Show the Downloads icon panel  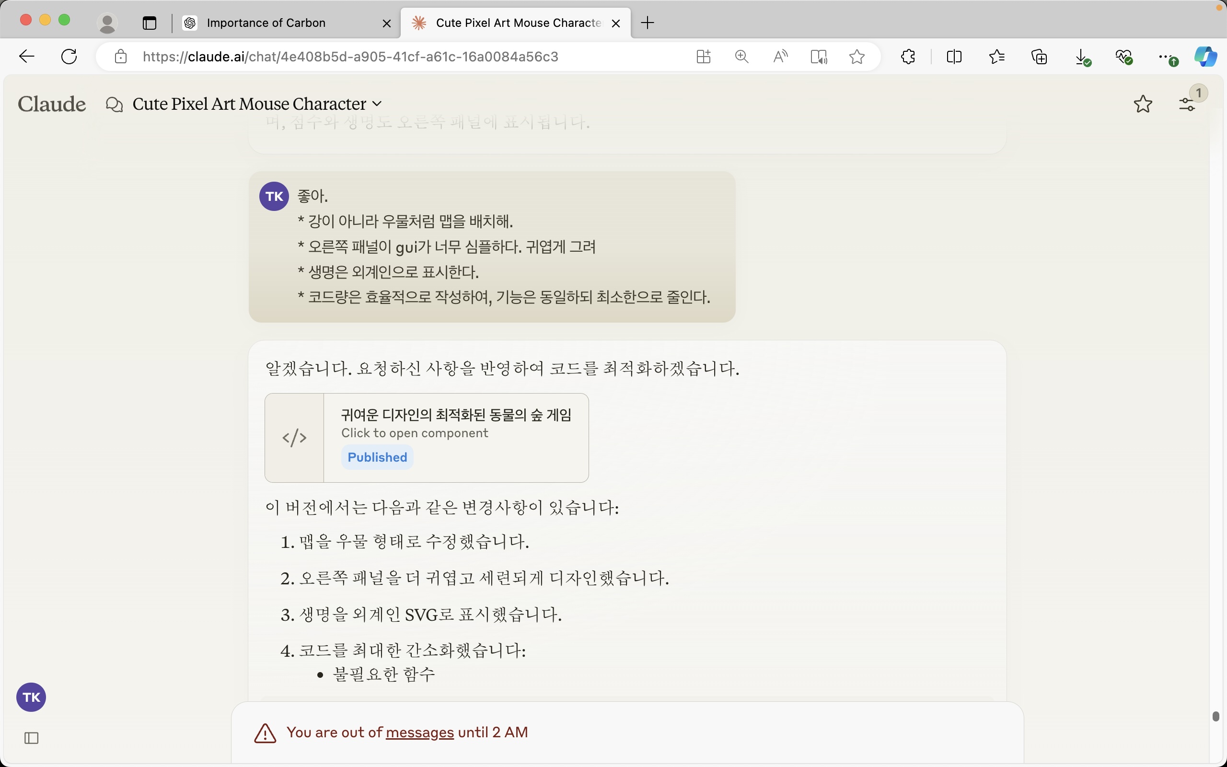(1083, 58)
